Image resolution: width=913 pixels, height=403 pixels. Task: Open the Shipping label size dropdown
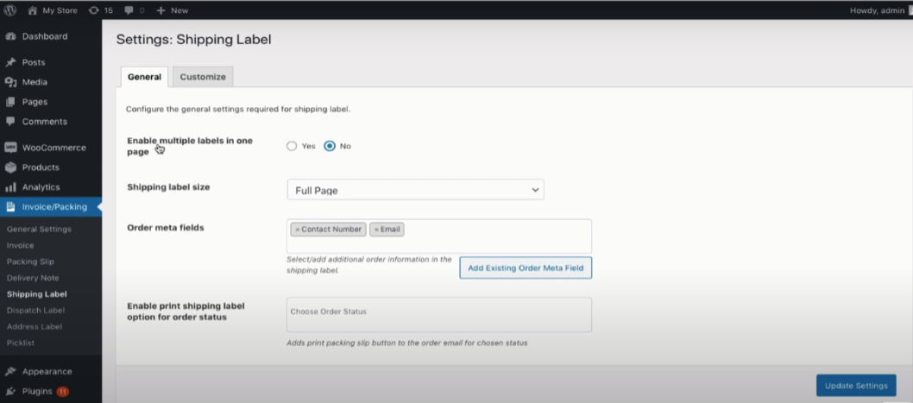pos(415,189)
